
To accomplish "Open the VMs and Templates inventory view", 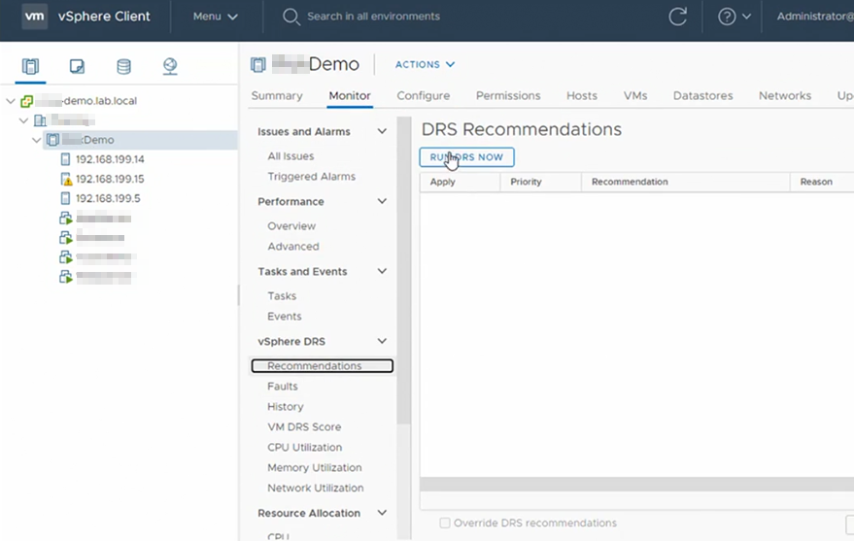I will coord(77,66).
